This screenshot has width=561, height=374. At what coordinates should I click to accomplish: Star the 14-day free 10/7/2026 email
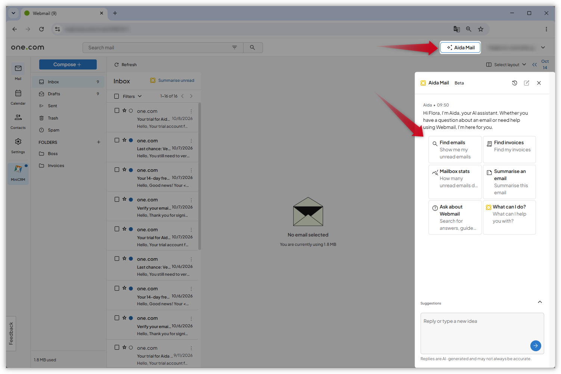[124, 170]
